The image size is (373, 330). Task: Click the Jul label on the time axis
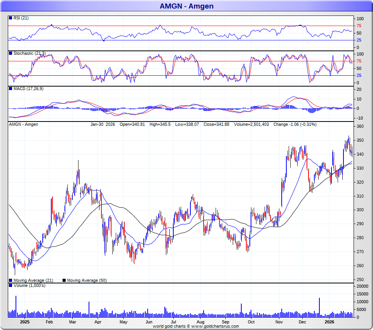[173, 322]
